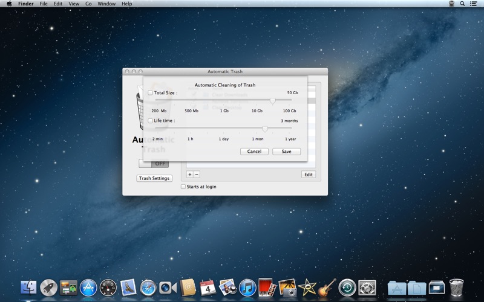This screenshot has width=484, height=302.
Task: Click the 10 Gb slider label
Action: coord(257,111)
